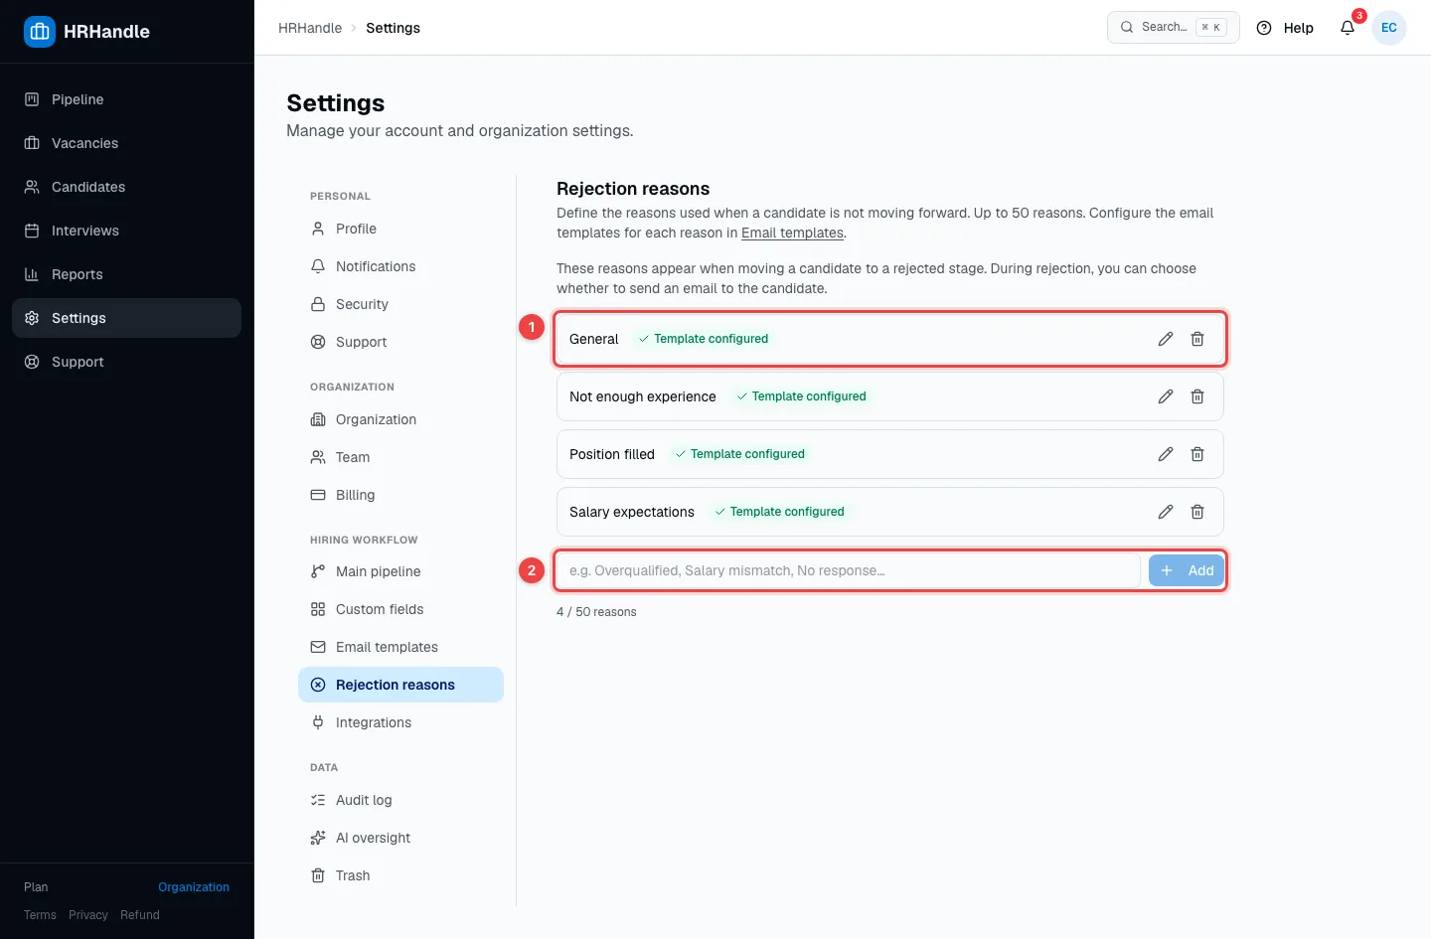Image resolution: width=1431 pixels, height=939 pixels.
Task: Open Support in the main sidebar
Action: pos(126,362)
